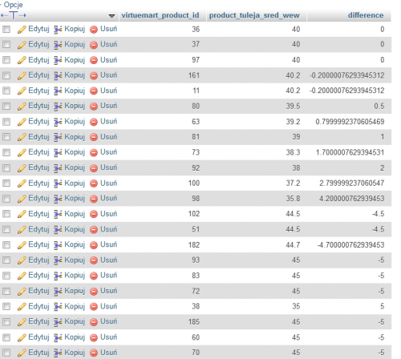Click the copy icon for product 38
The width and height of the screenshot is (401, 359).
click(x=58, y=307)
